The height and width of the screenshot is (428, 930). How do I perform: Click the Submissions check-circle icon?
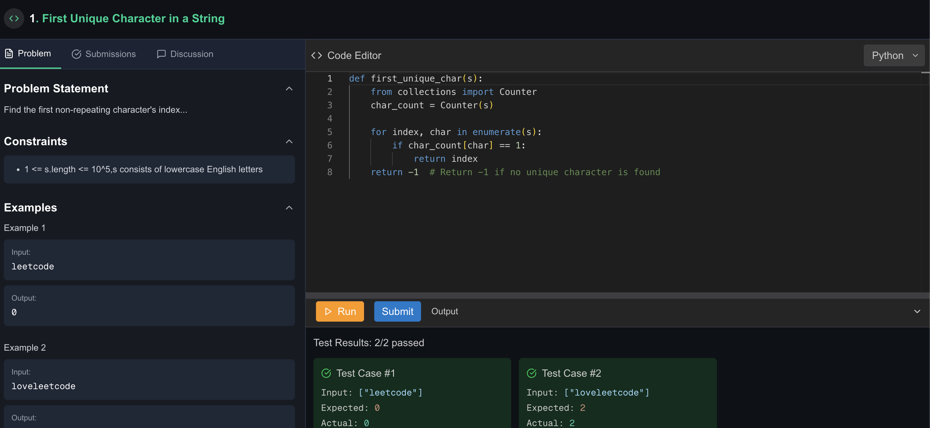(76, 54)
